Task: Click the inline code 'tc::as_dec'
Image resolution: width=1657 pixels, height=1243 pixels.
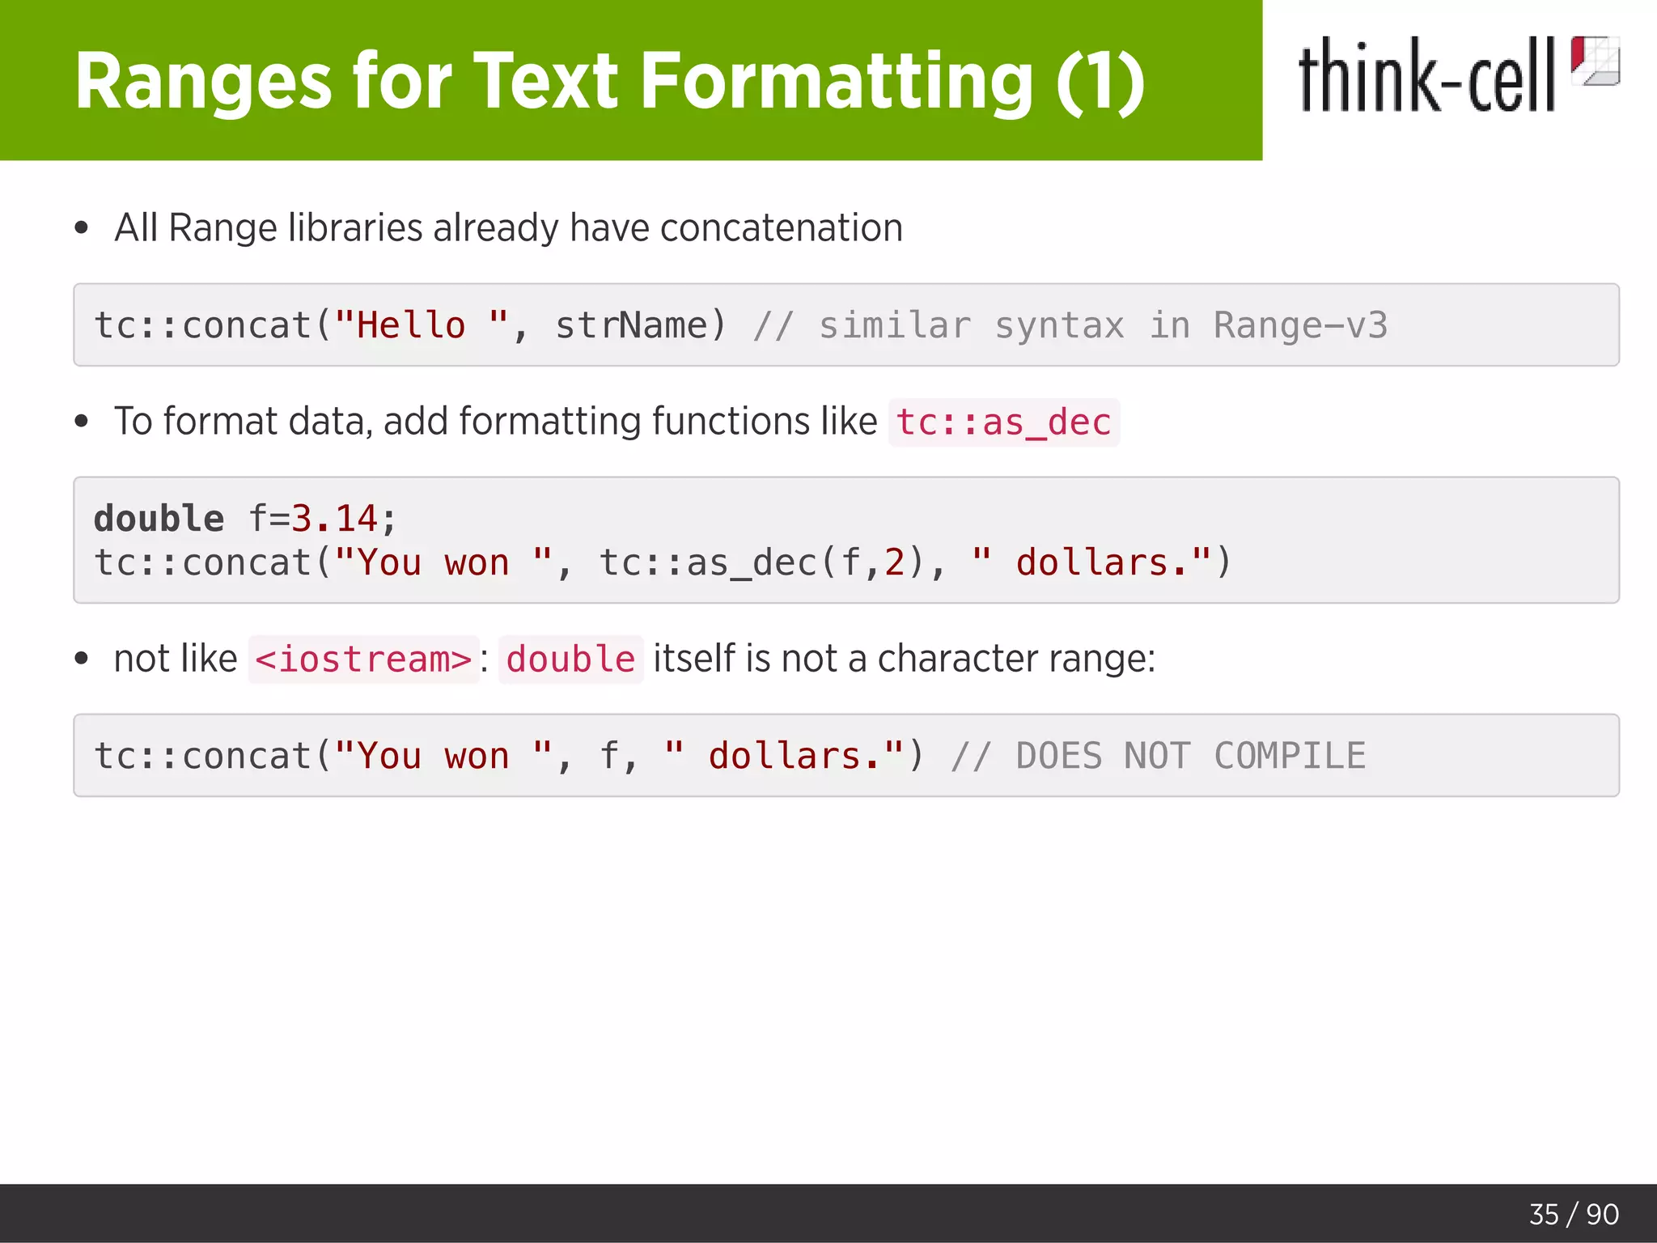Action: point(1004,422)
